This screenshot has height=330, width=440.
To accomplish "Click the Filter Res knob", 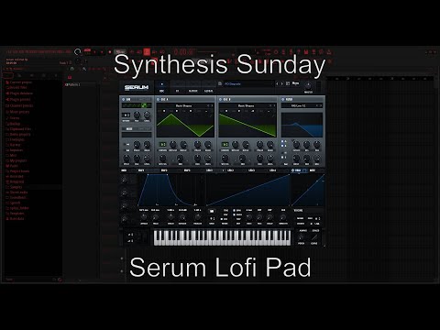I will coord(307,145).
